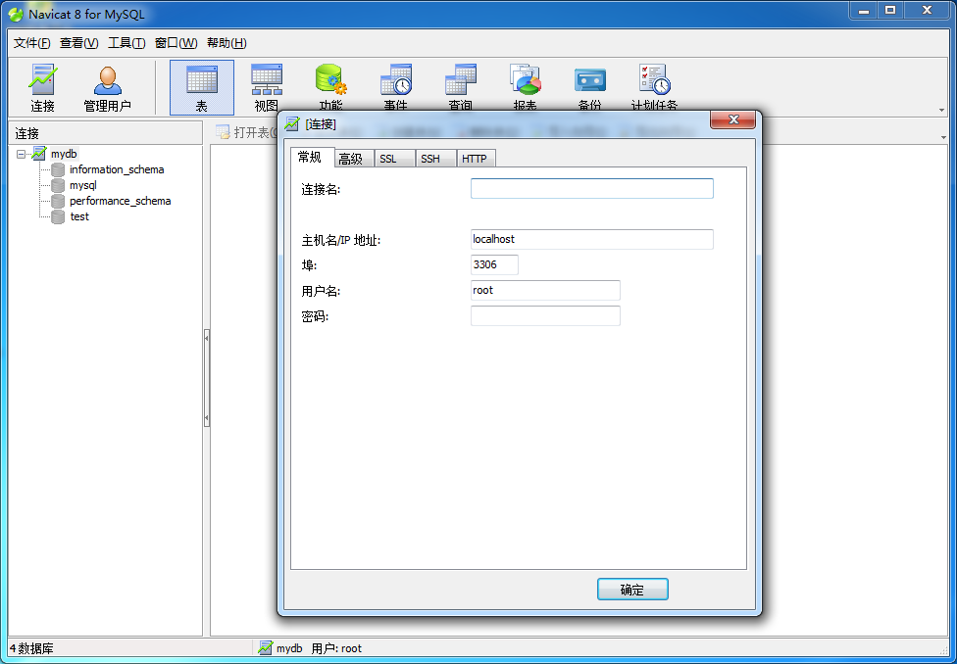The image size is (957, 664).
Task: Click the information_schema database icon
Action: click(58, 169)
